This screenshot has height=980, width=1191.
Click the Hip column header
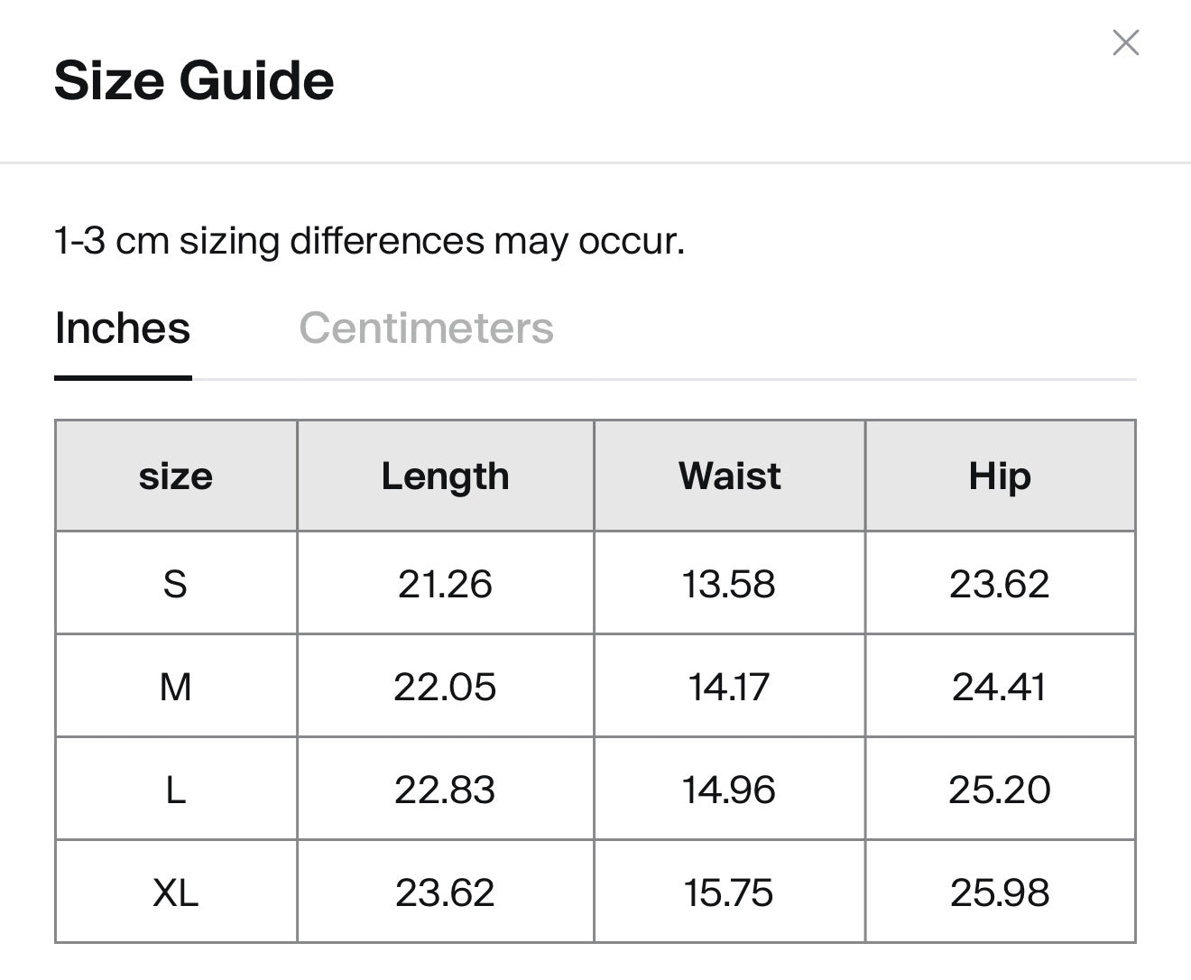[x=1000, y=476]
